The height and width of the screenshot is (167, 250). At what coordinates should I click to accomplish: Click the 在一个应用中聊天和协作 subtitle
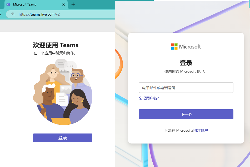pos(55,53)
